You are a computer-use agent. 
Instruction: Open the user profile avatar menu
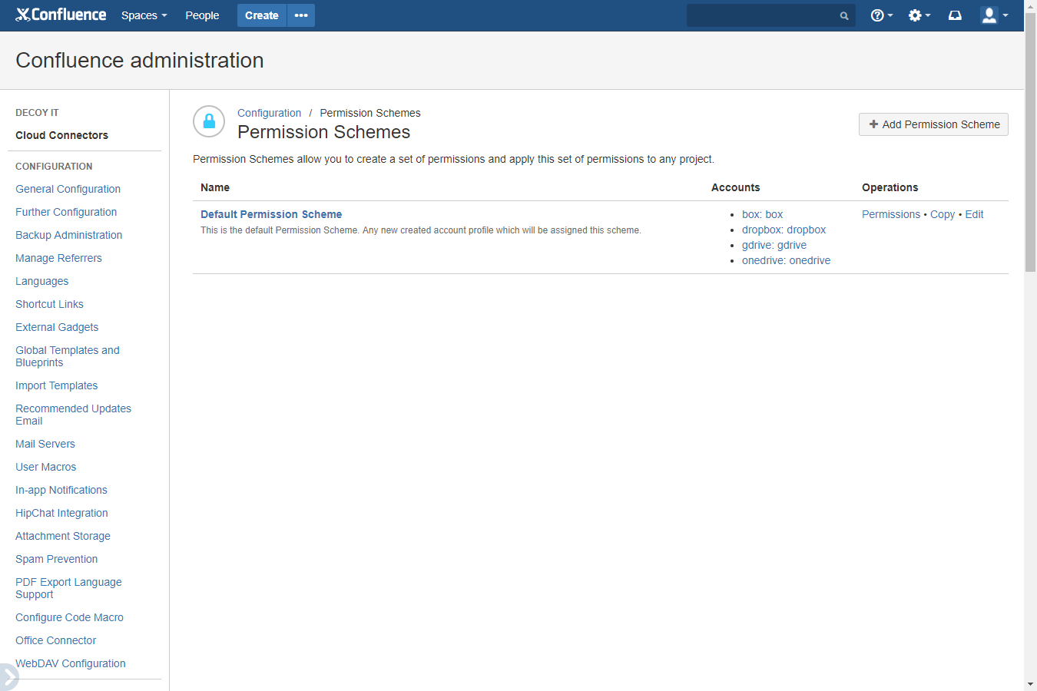pos(994,15)
